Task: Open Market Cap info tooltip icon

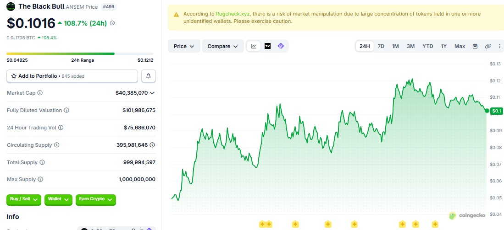Action: [x=40, y=93]
